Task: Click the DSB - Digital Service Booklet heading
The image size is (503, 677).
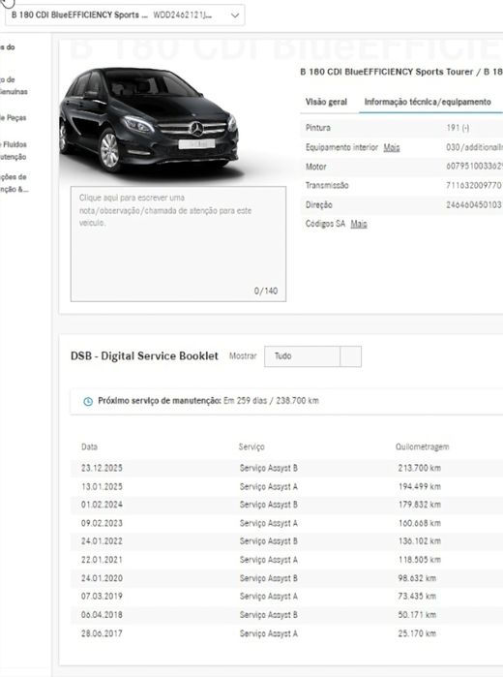Action: [x=144, y=356]
